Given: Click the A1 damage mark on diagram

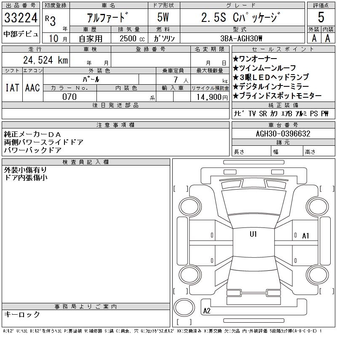Looking at the screenshot, I should point(305,236).
